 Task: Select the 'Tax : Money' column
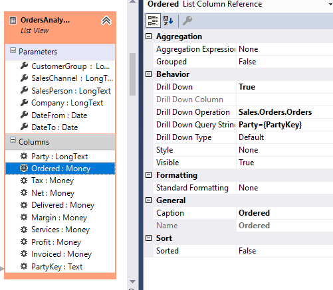pos(60,181)
